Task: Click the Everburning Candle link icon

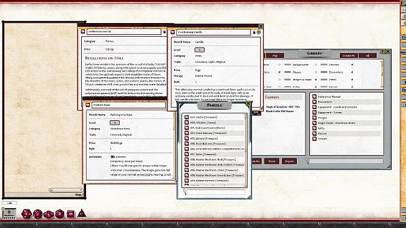Action: (173, 32)
